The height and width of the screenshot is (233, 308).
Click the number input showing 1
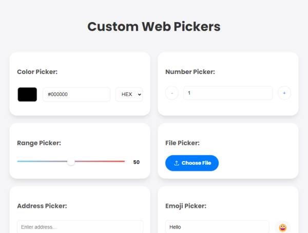227,93
